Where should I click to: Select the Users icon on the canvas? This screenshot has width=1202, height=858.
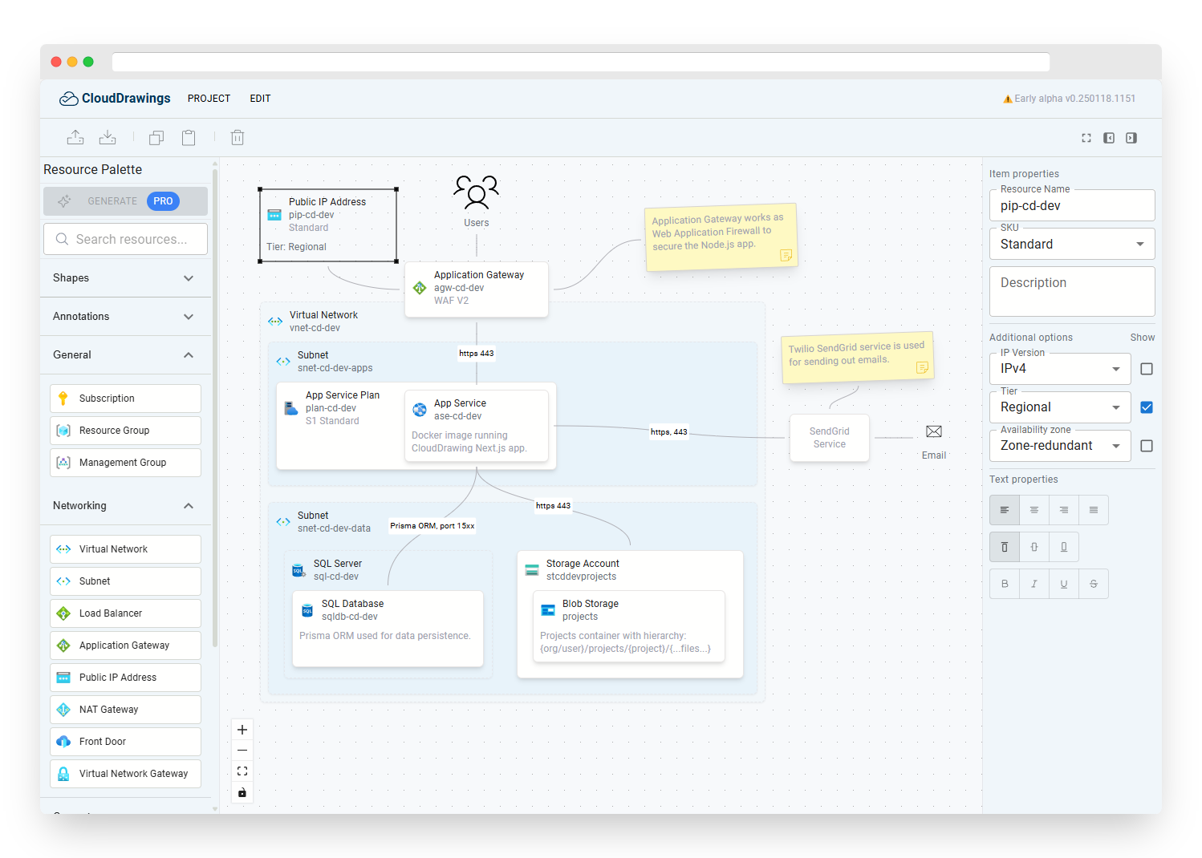pos(476,192)
